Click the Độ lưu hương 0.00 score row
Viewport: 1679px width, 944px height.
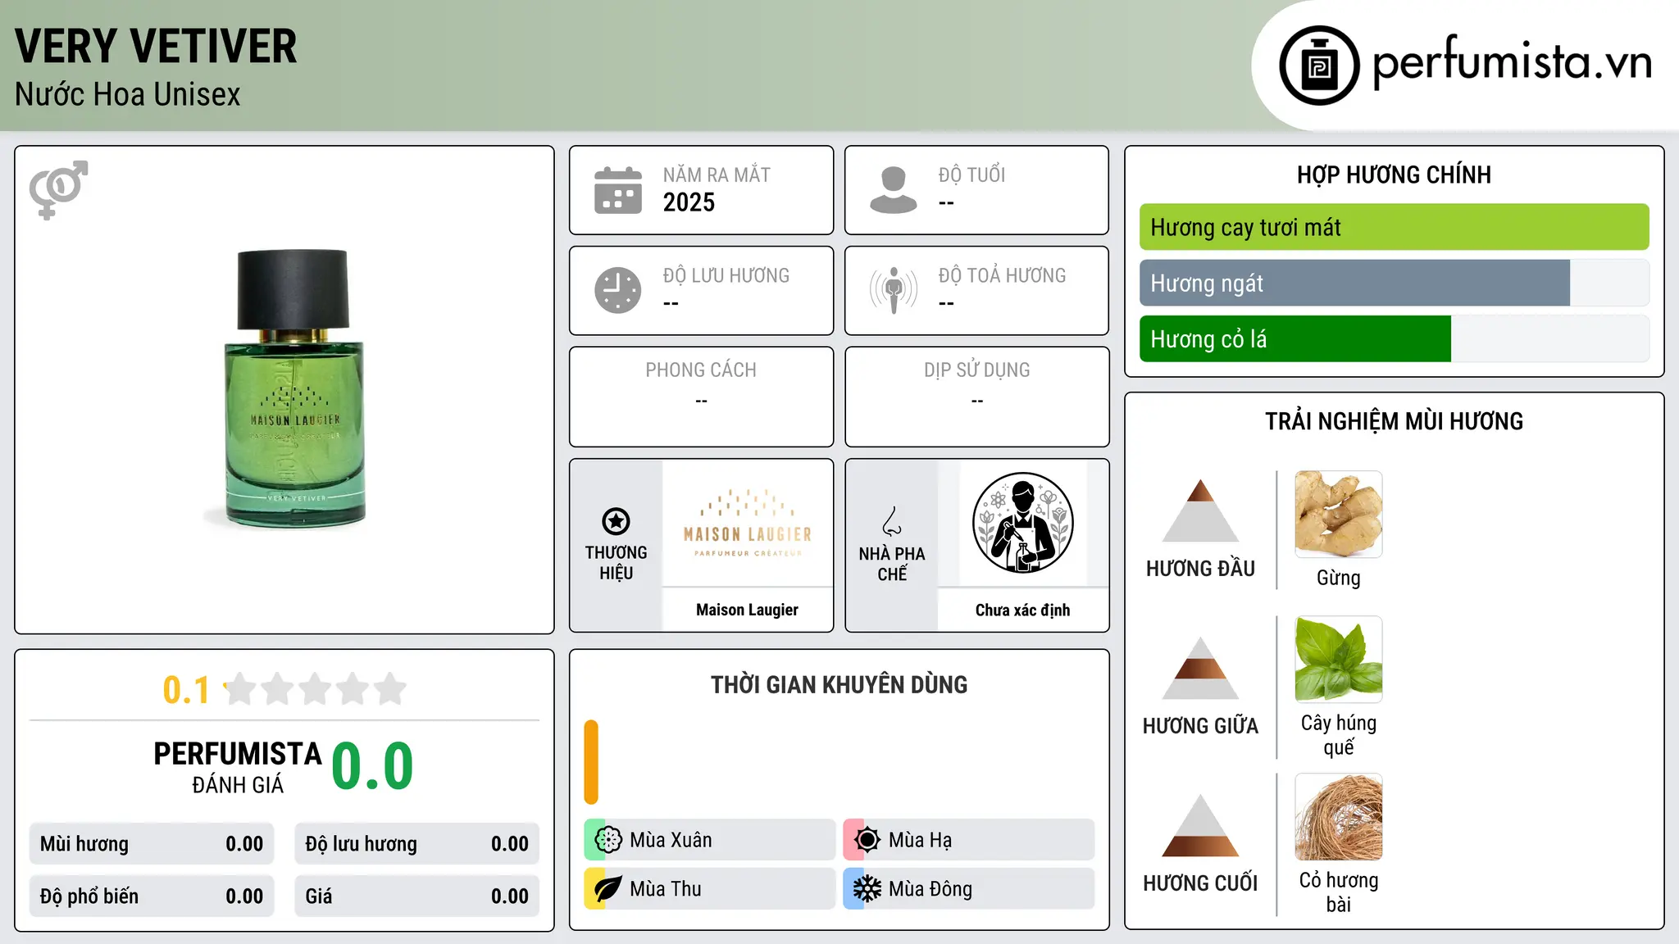pos(416,844)
